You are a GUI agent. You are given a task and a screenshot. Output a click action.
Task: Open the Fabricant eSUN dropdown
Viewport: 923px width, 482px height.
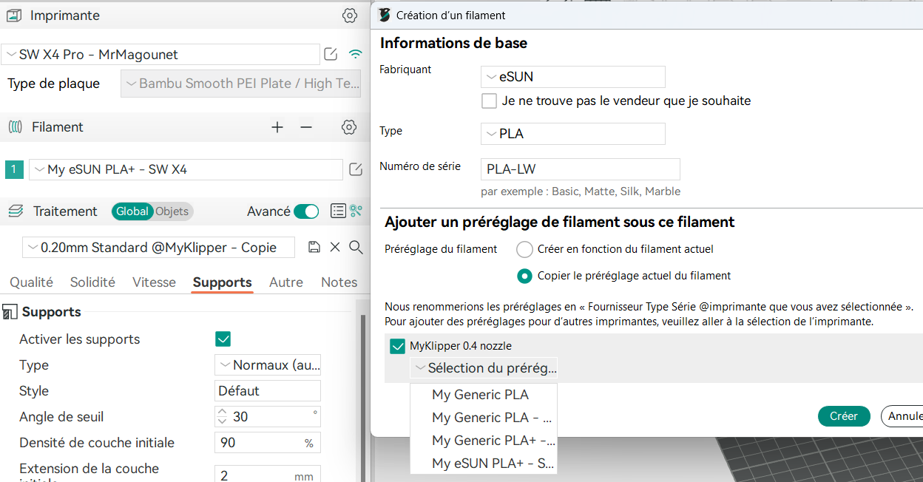(x=572, y=77)
